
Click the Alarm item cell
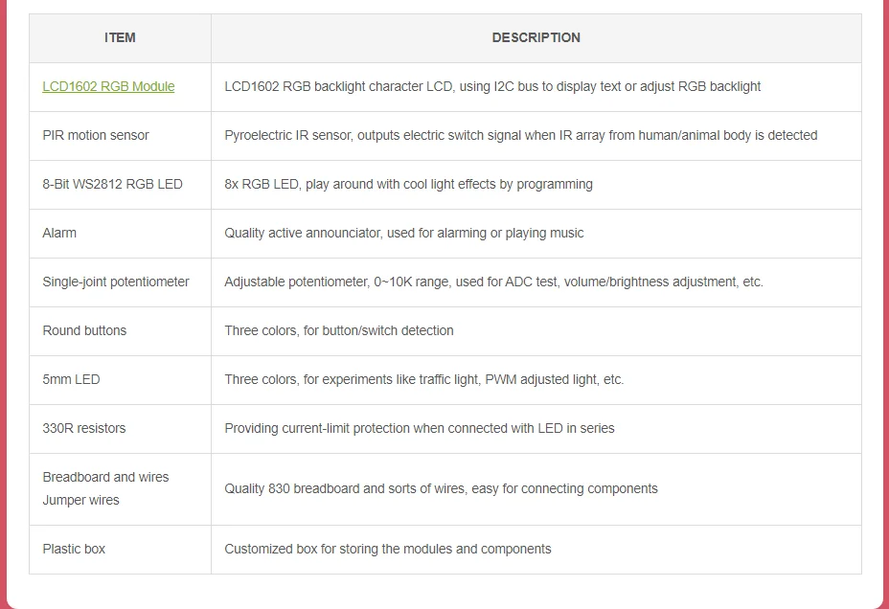coord(59,233)
